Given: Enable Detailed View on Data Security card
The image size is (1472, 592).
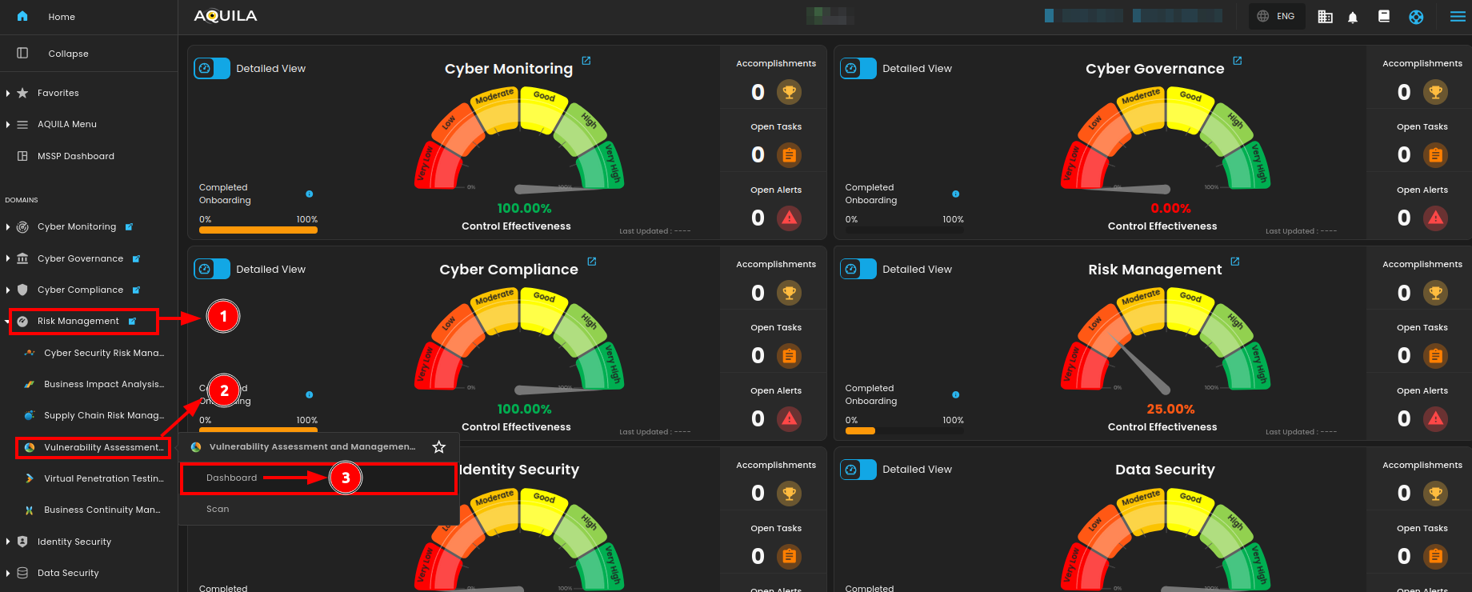Looking at the screenshot, I should [858, 470].
